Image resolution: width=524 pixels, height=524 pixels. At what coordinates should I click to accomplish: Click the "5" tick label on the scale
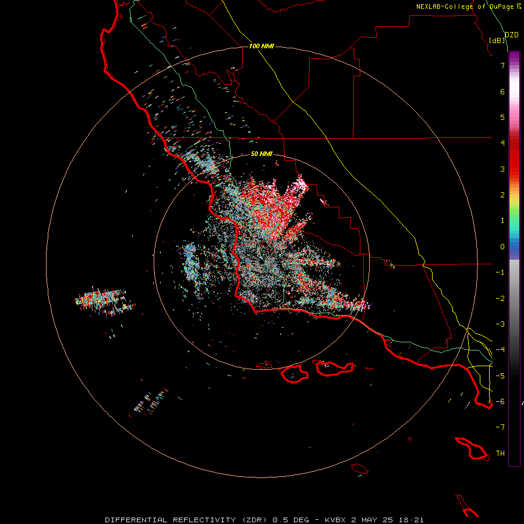coord(502,117)
